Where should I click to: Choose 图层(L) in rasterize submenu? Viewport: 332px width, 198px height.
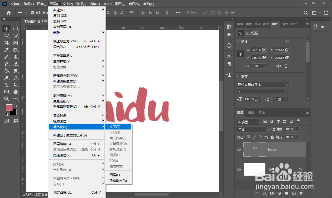118,175
